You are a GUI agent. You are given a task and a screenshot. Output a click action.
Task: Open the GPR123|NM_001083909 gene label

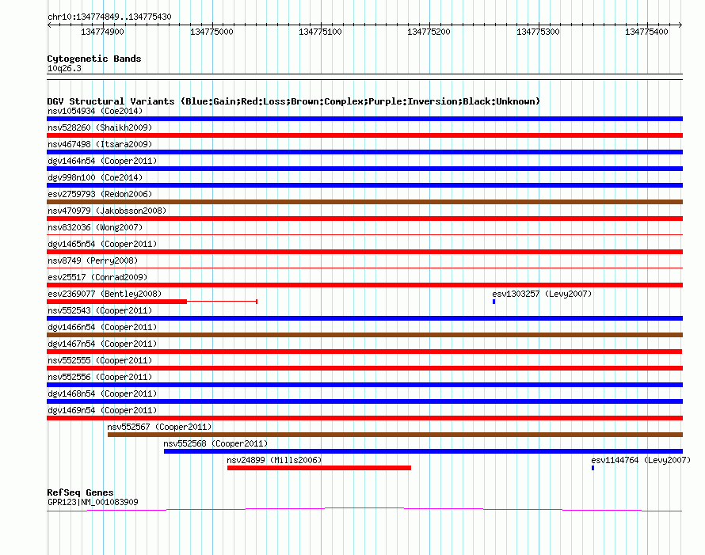coord(93,502)
